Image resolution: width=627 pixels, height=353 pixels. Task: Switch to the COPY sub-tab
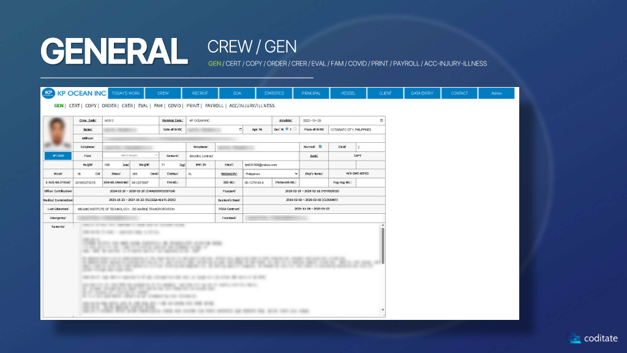(91, 105)
